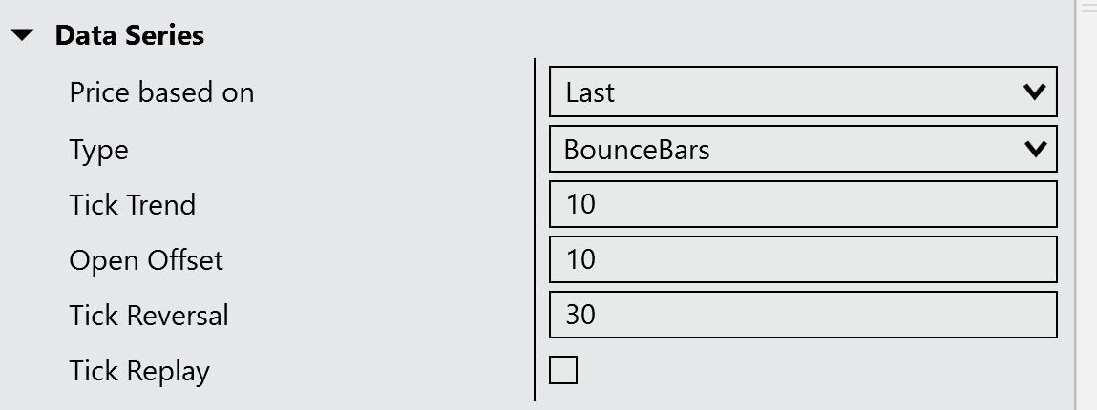The height and width of the screenshot is (410, 1097).
Task: Click the BounceBars value text
Action: tap(637, 150)
